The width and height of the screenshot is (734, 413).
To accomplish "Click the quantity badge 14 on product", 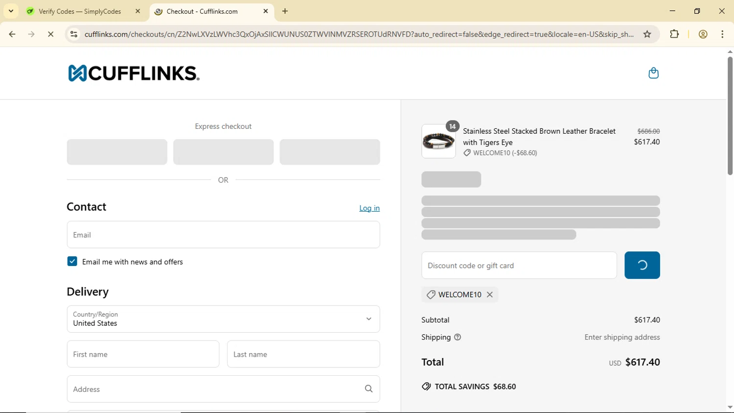I will tap(453, 126).
